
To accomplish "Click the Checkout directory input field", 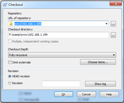I will (x=58, y=35).
